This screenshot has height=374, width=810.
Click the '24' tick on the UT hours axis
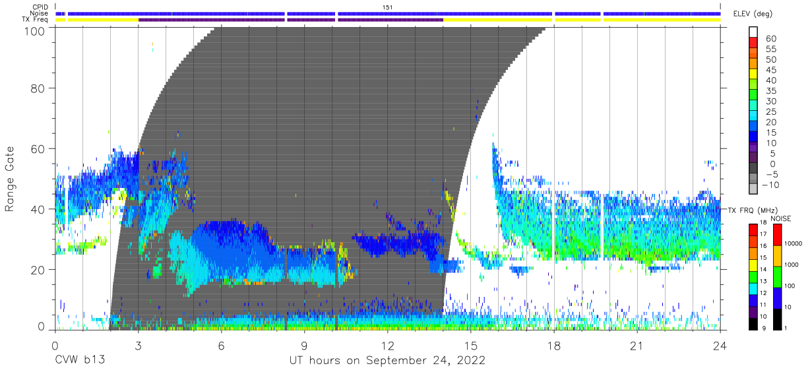click(720, 346)
